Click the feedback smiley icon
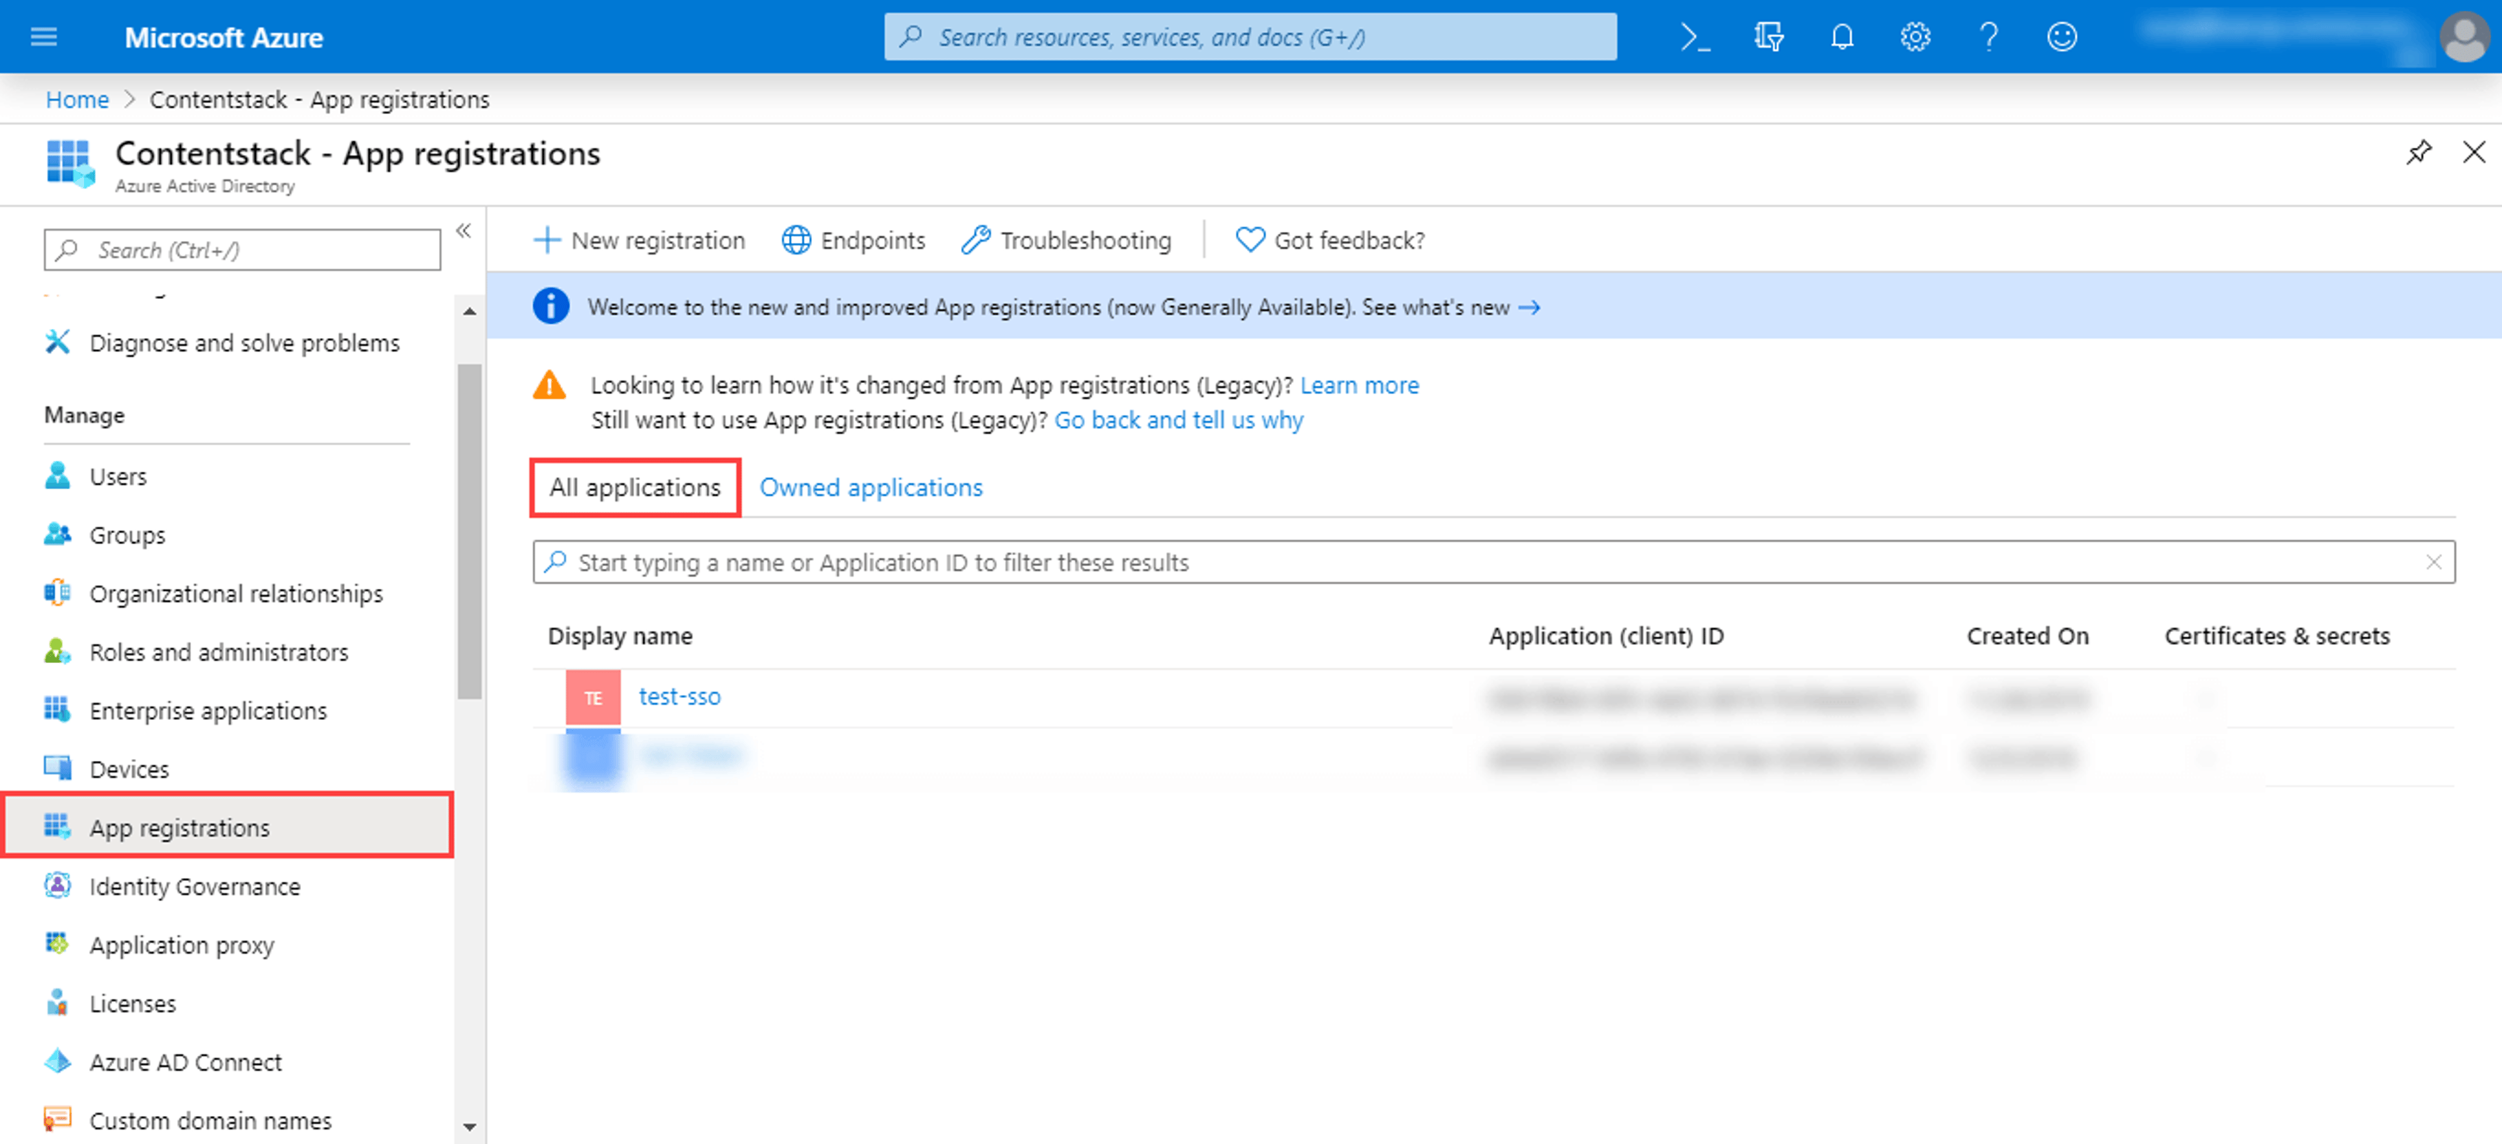 2061,37
